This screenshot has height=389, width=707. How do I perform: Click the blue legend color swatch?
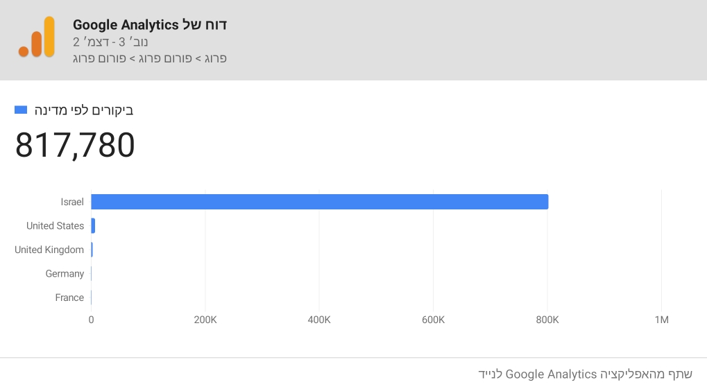click(x=21, y=110)
